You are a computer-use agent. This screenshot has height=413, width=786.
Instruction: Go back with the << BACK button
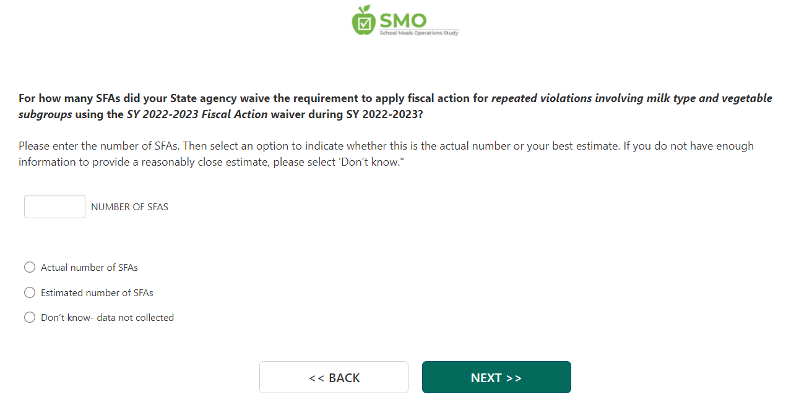pyautogui.click(x=334, y=377)
